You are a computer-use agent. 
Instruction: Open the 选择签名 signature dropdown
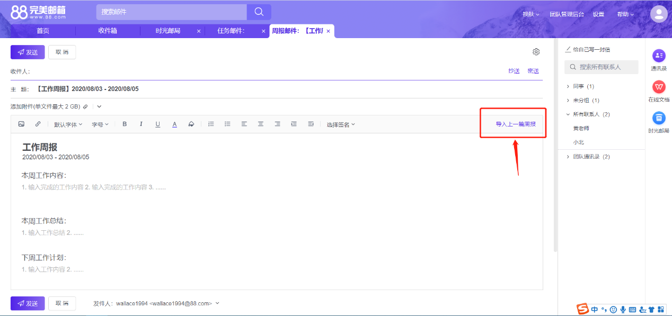[x=341, y=124]
